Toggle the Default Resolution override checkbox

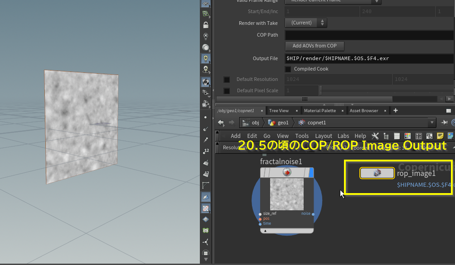[227, 79]
